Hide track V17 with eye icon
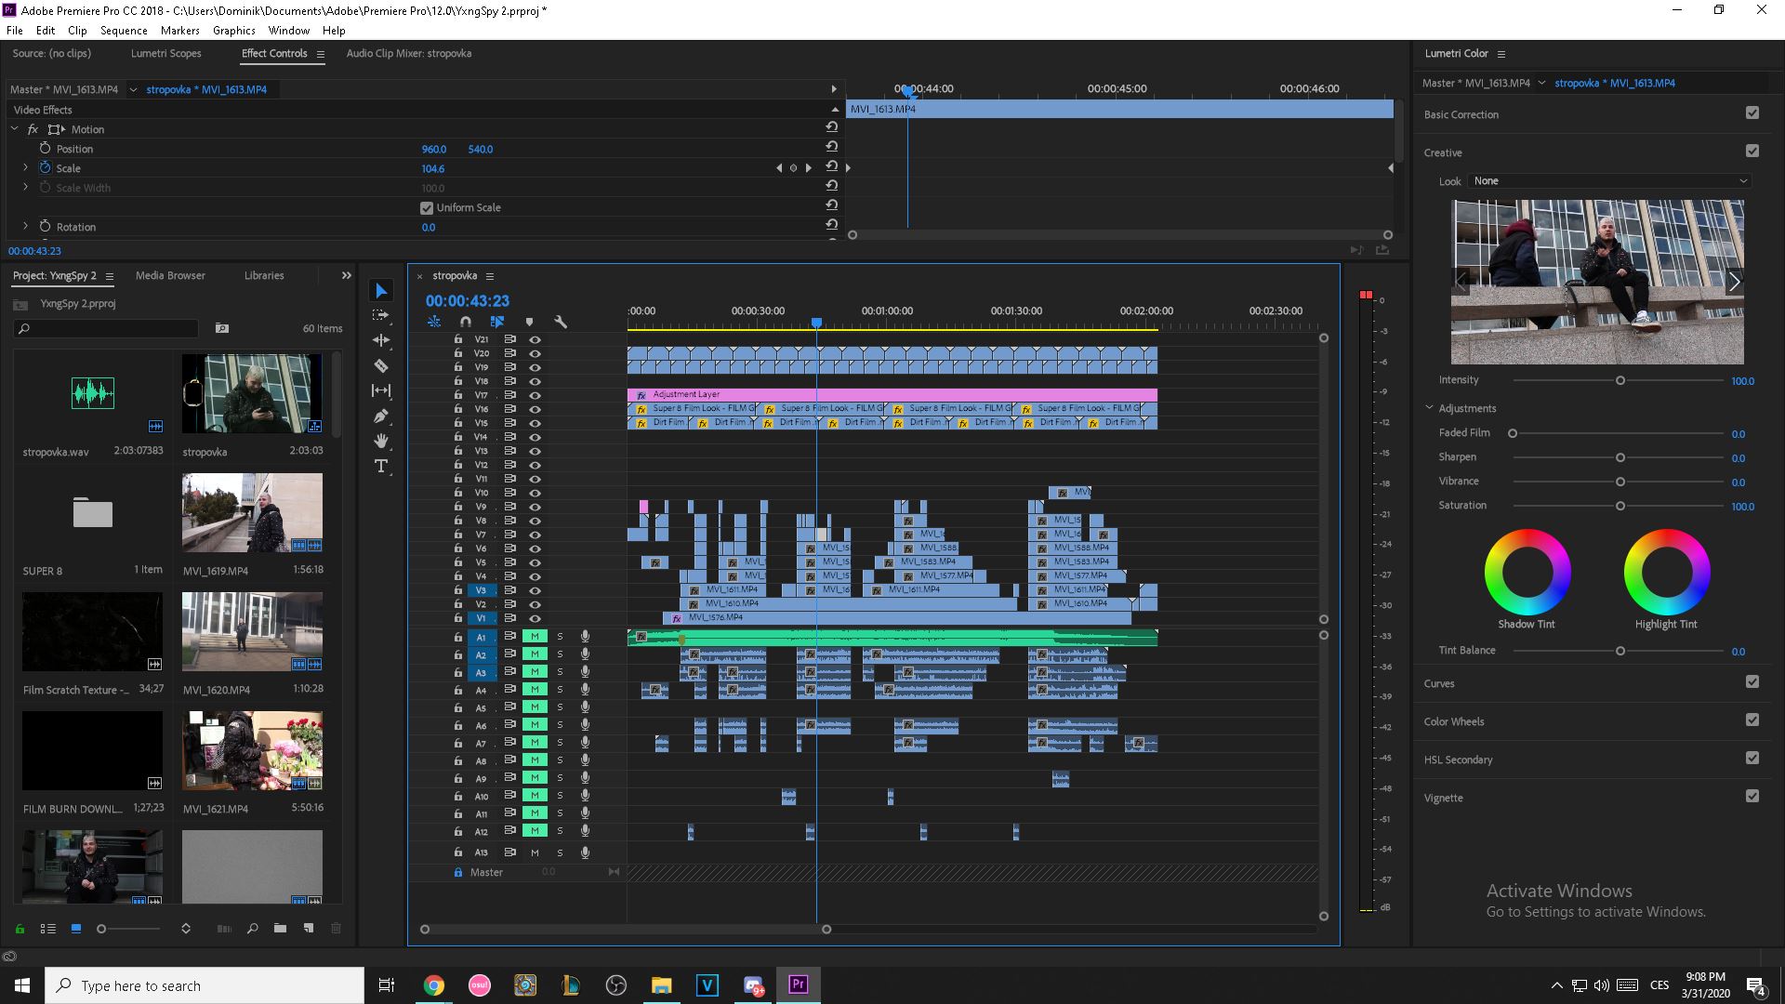 click(x=535, y=395)
